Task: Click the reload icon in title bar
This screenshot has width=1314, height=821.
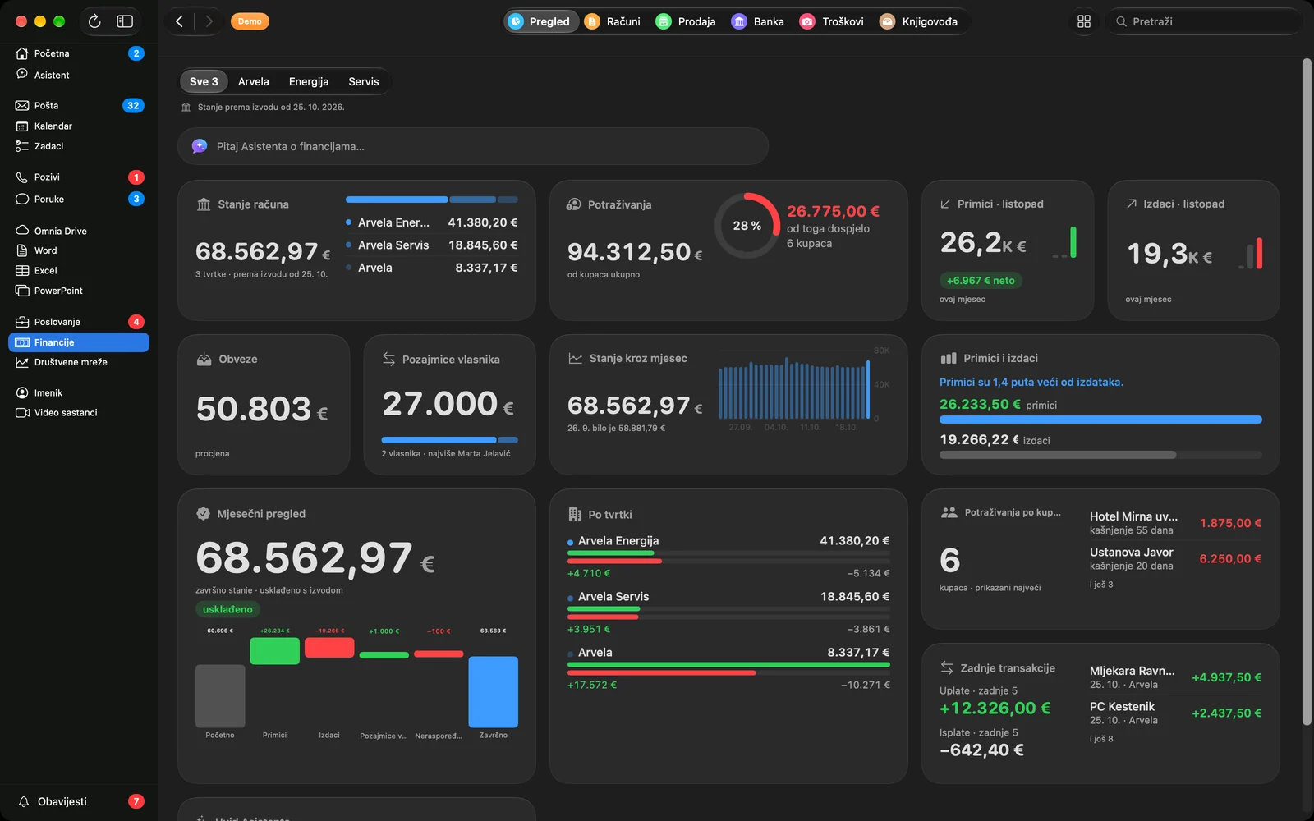Action: point(94,21)
